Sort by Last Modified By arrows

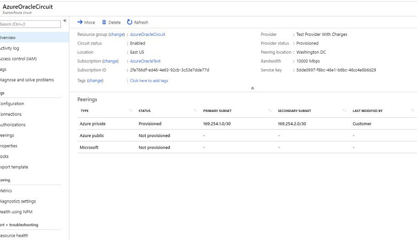click(412, 110)
